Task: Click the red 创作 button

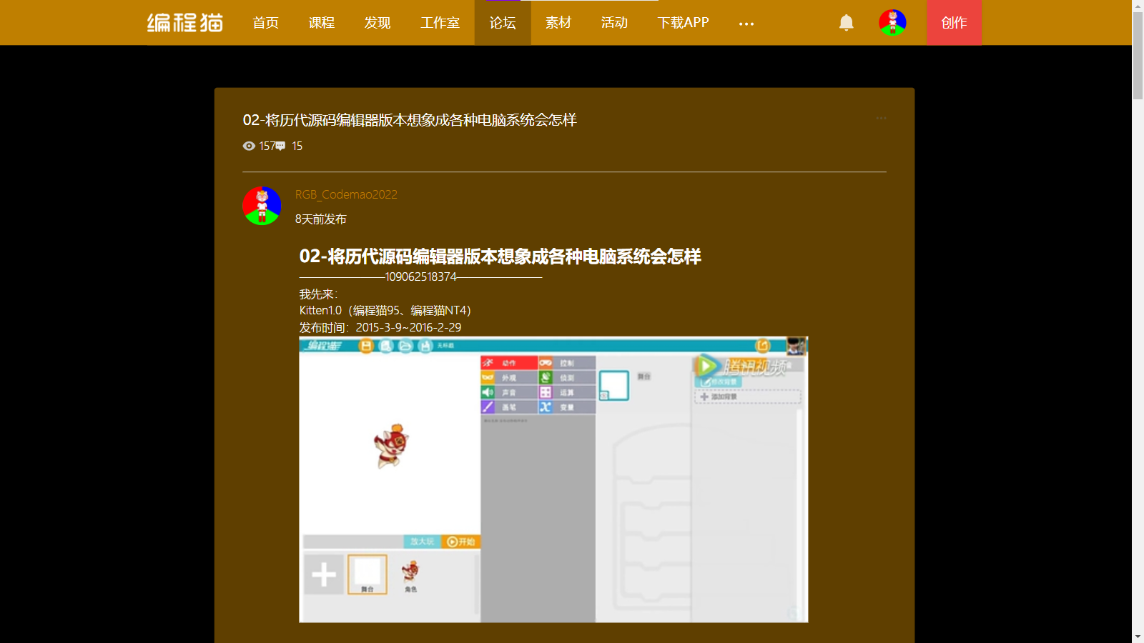Action: [954, 23]
